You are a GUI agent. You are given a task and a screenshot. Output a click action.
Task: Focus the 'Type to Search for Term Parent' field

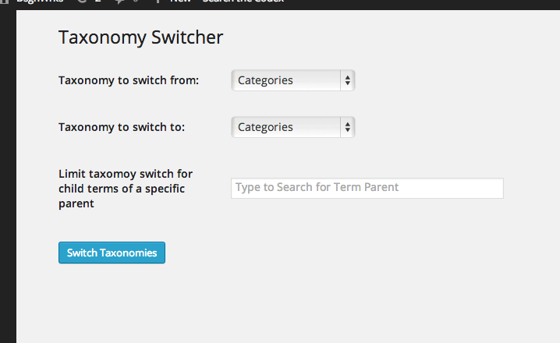(x=367, y=188)
